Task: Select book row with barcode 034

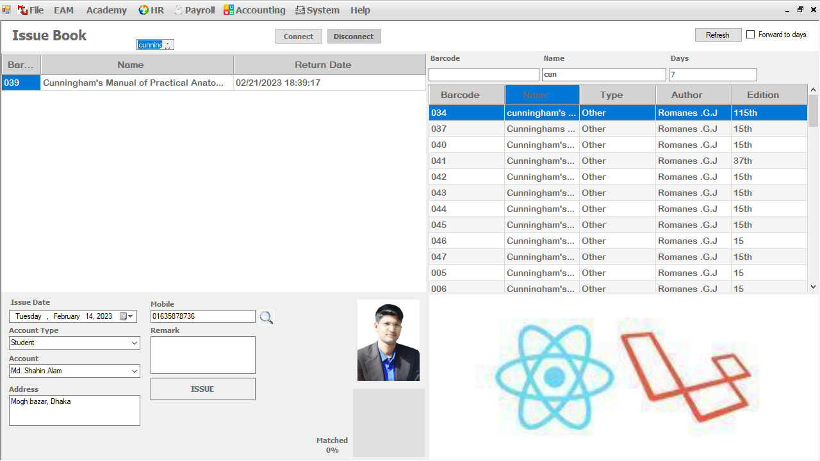Action: pyautogui.click(x=618, y=113)
